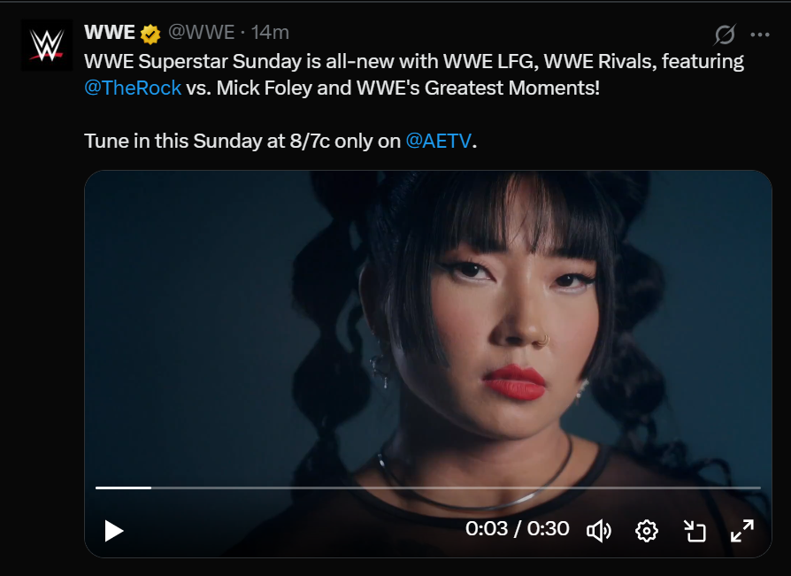This screenshot has height=576, width=791.
Task: Click the 0:03 / 0:30 time display
Action: coord(517,528)
